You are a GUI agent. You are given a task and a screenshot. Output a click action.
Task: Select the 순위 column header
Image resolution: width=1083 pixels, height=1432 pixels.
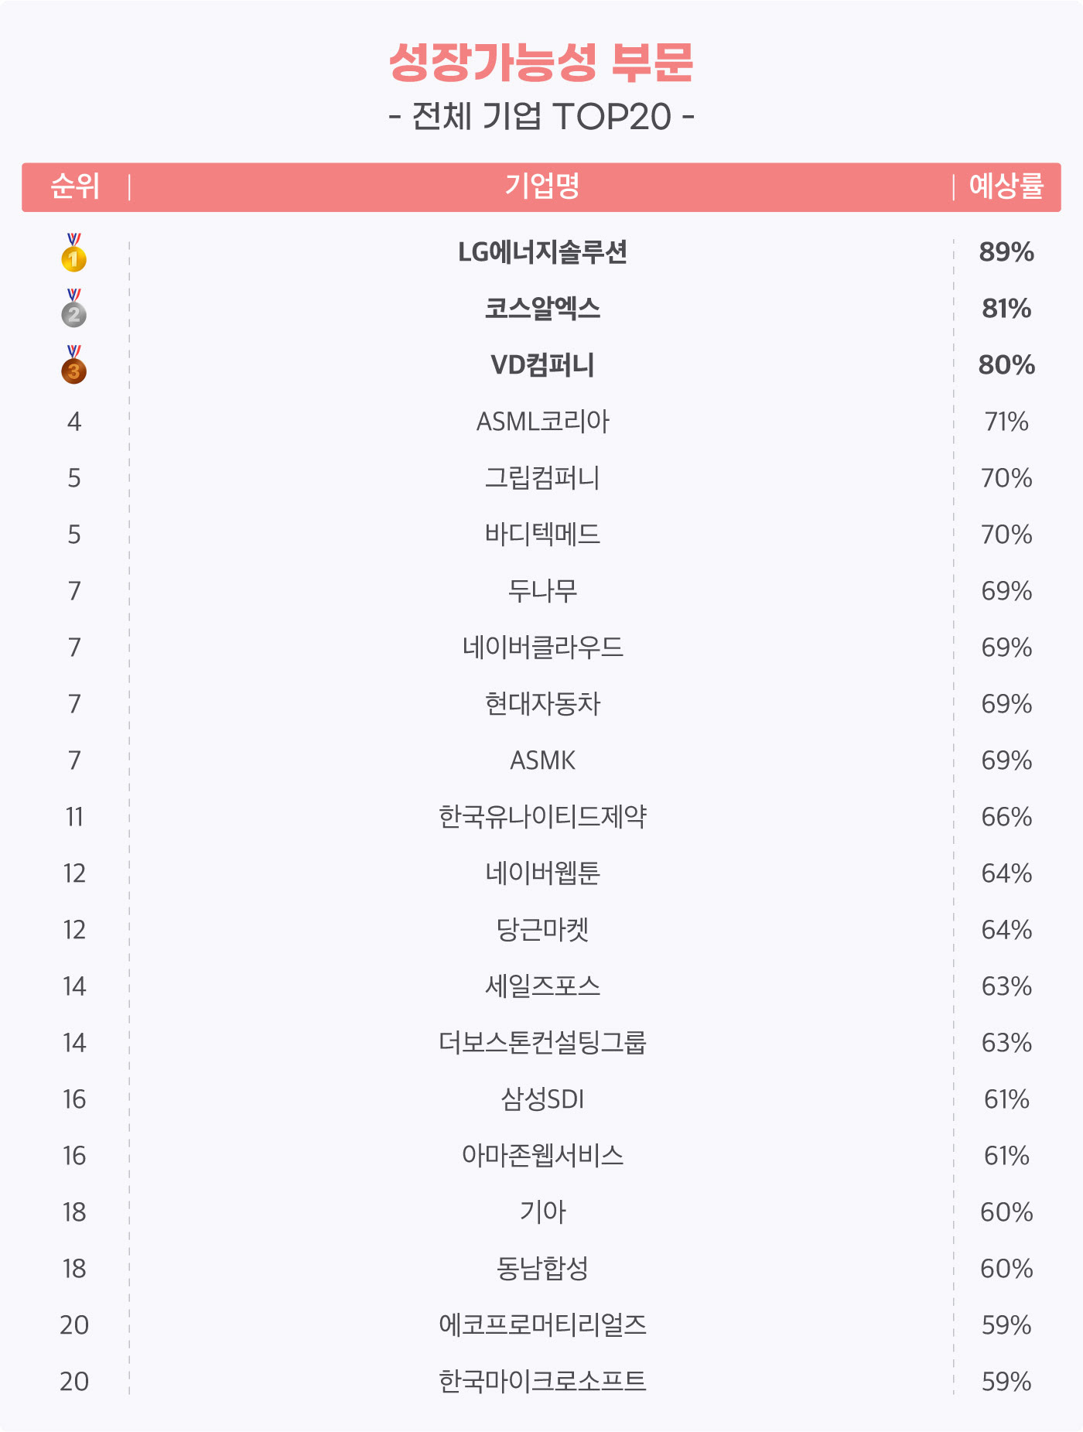coord(74,186)
